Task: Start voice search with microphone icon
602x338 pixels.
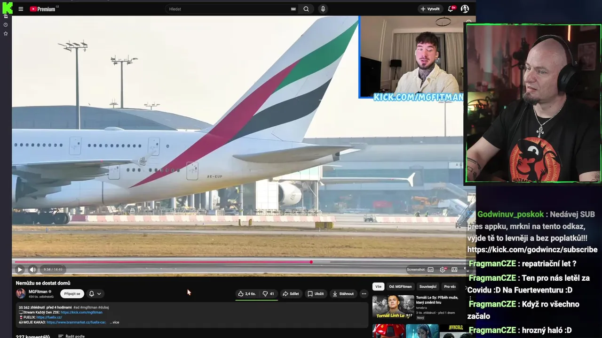Action: pyautogui.click(x=323, y=9)
